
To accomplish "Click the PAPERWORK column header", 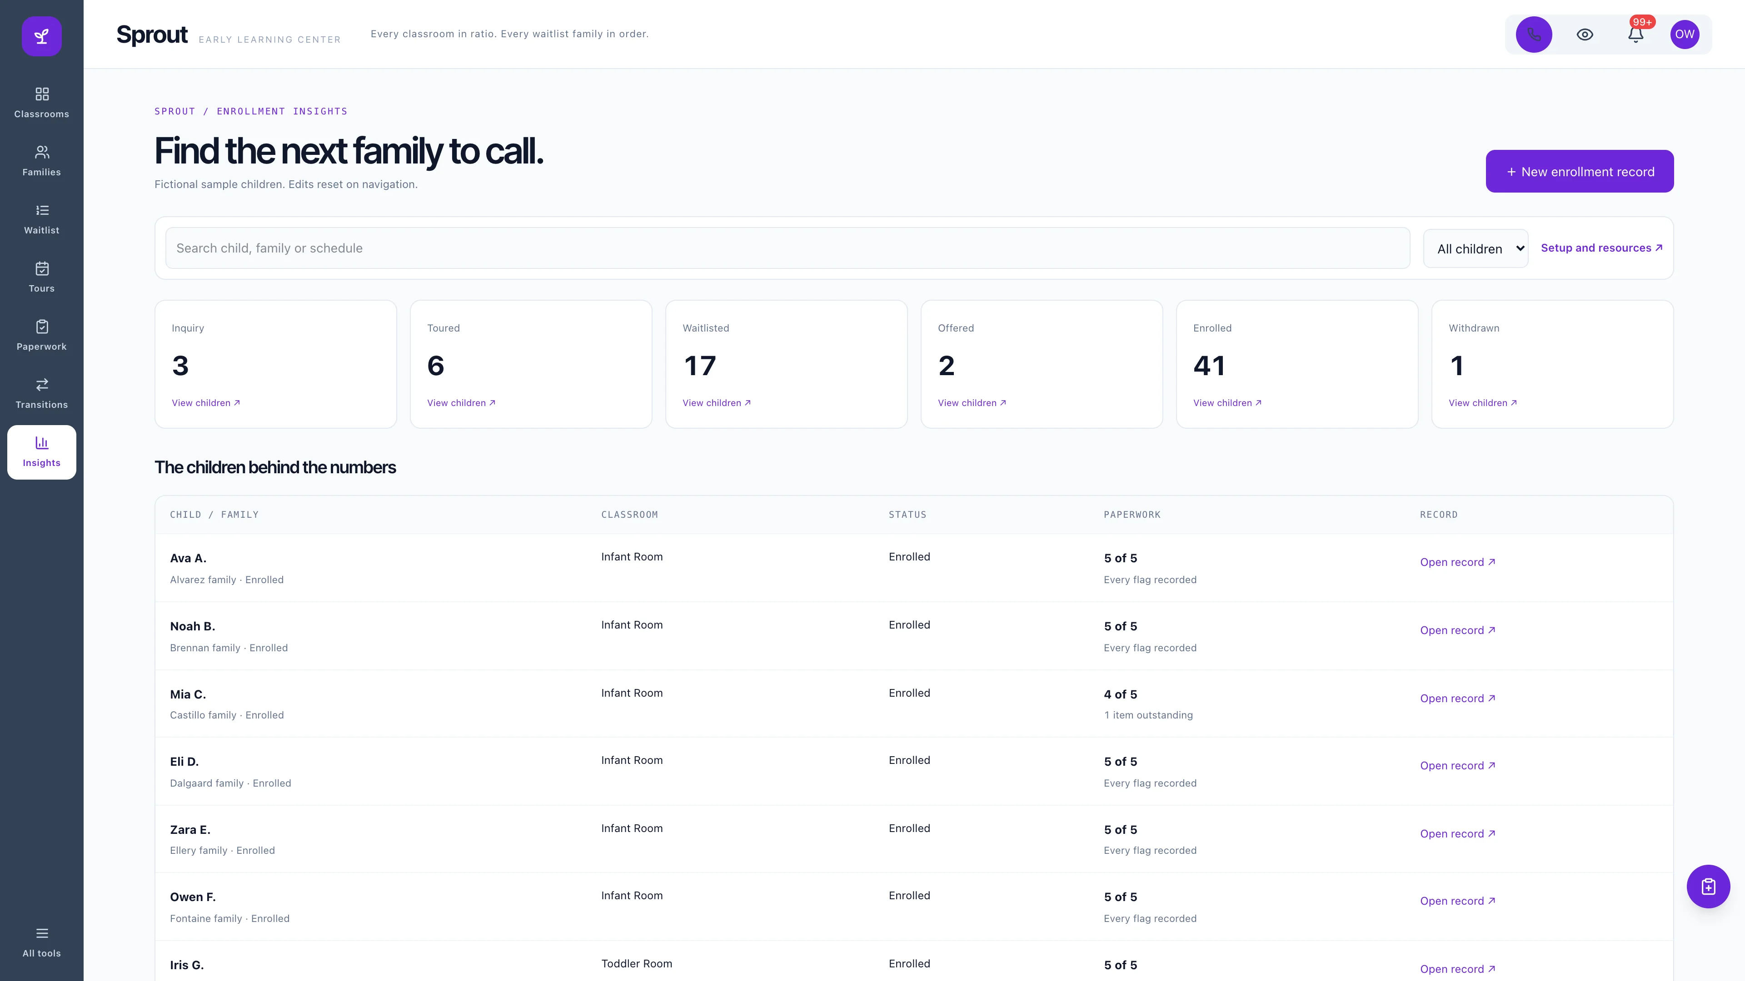I will [x=1132, y=515].
